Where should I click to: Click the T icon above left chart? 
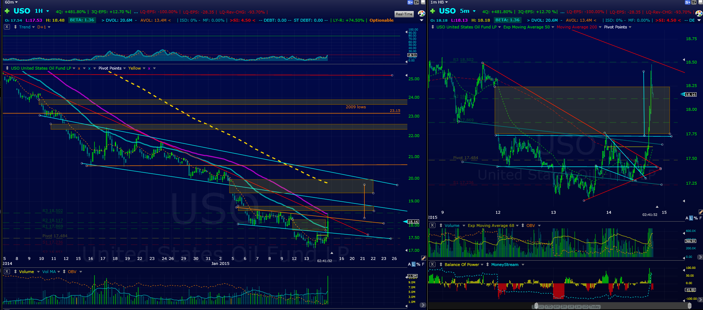pos(416,2)
